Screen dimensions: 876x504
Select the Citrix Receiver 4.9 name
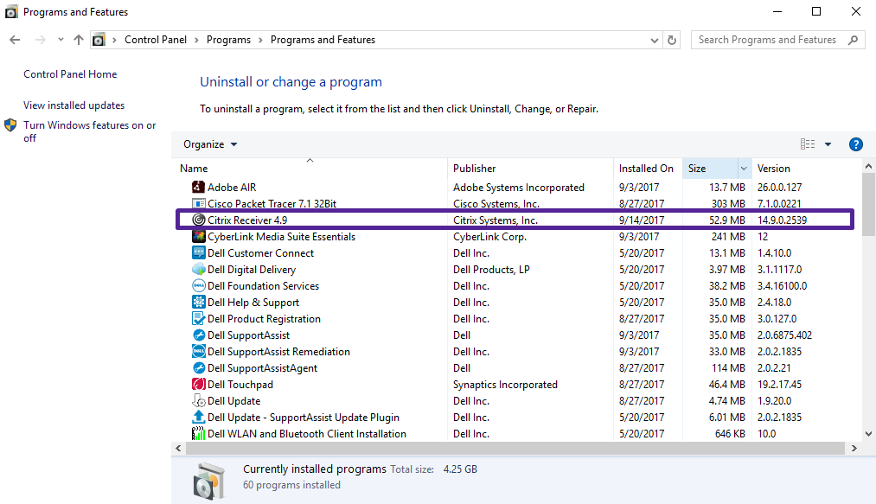tap(247, 220)
